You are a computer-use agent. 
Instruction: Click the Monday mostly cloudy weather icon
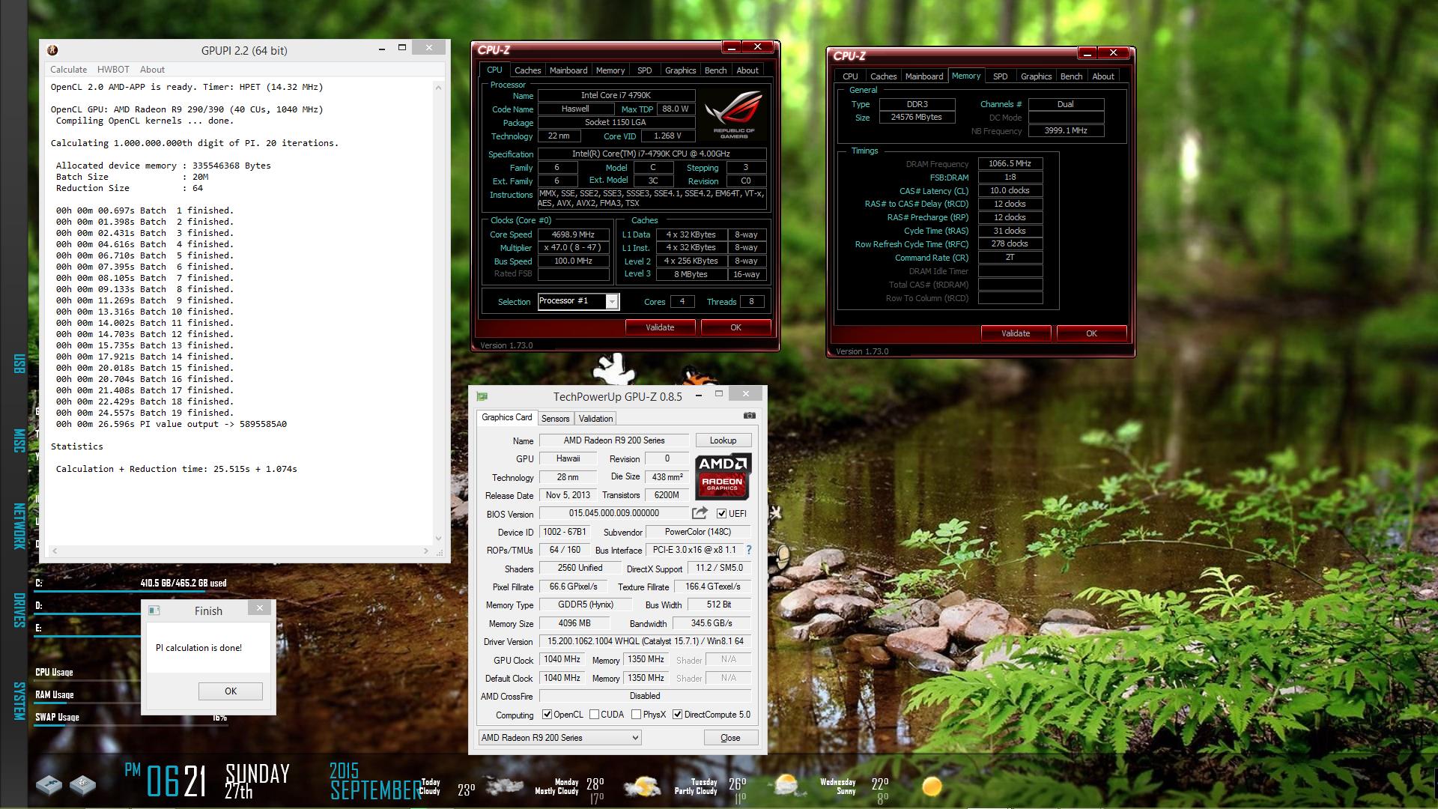(642, 787)
